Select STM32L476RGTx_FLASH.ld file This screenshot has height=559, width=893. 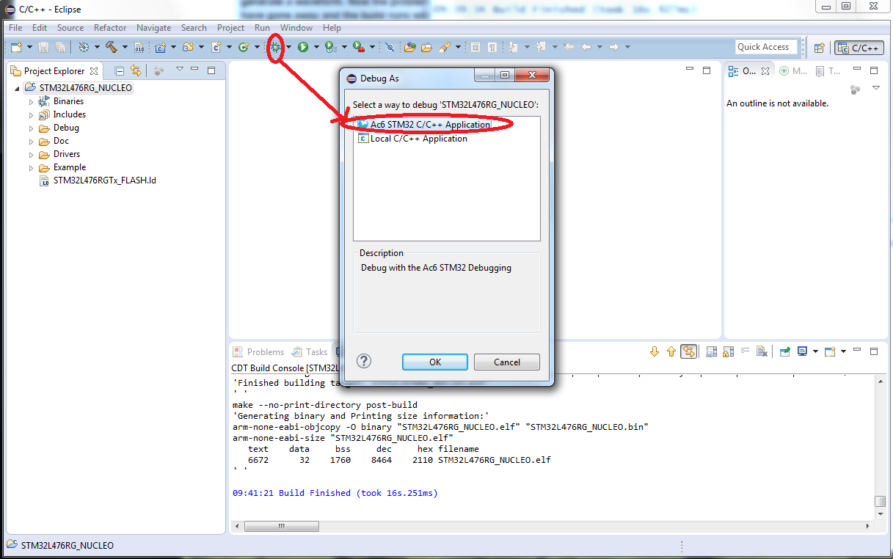pyautogui.click(x=98, y=180)
